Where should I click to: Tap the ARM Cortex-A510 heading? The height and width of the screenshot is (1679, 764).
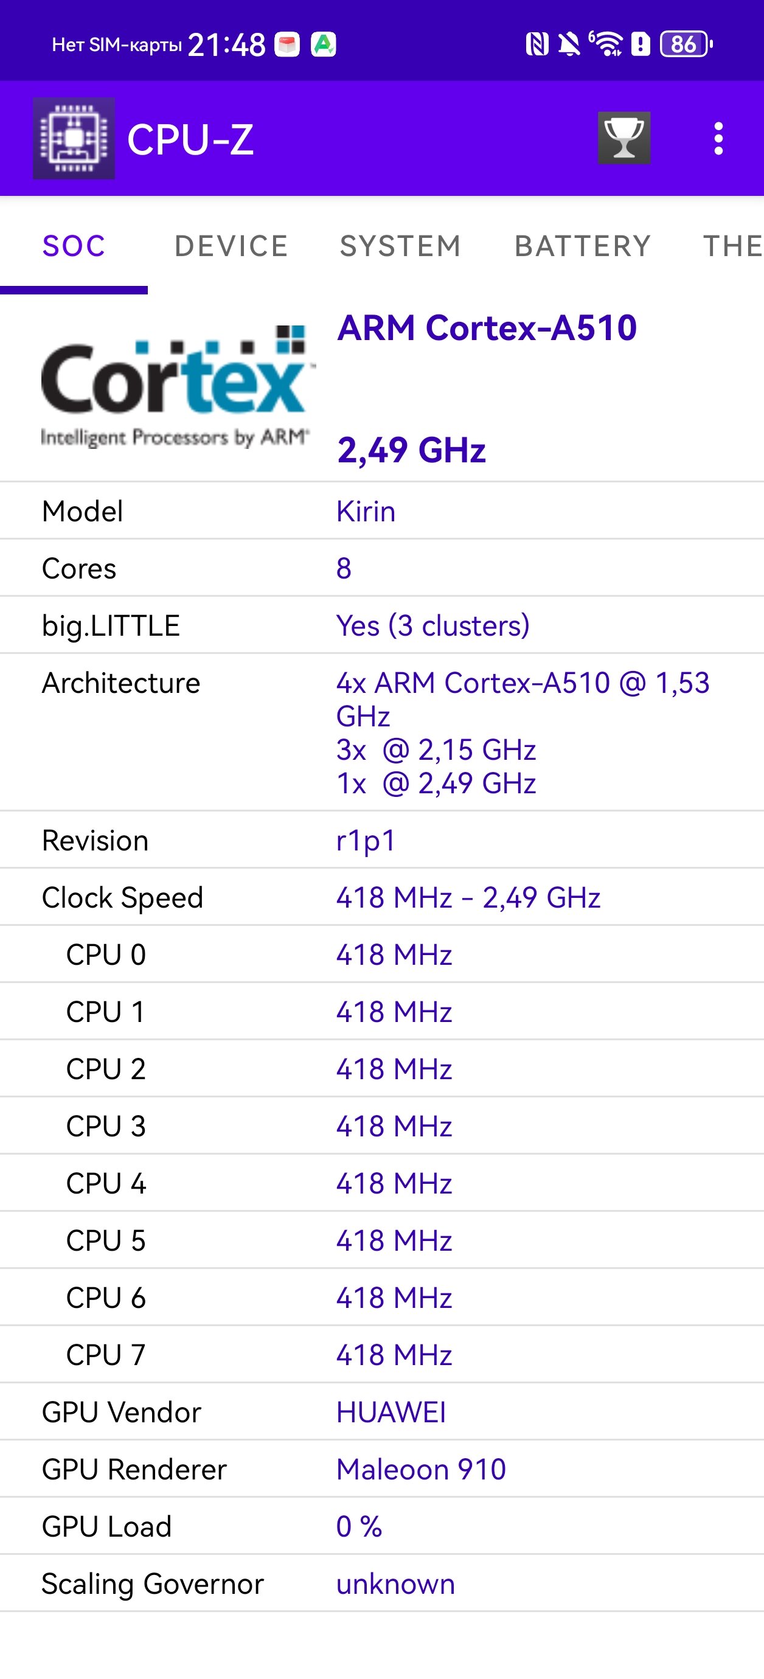pyautogui.click(x=487, y=327)
